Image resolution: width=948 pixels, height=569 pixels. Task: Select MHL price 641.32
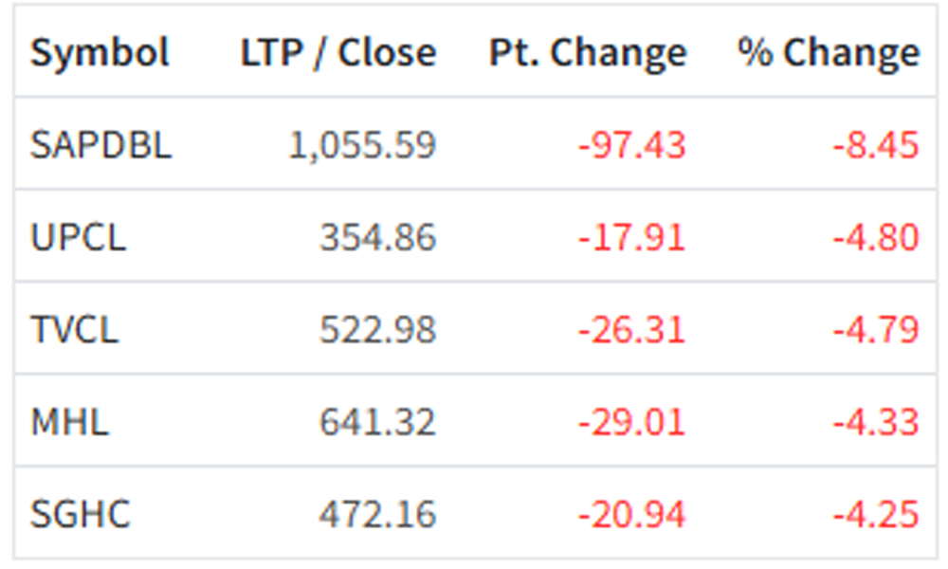[378, 422]
